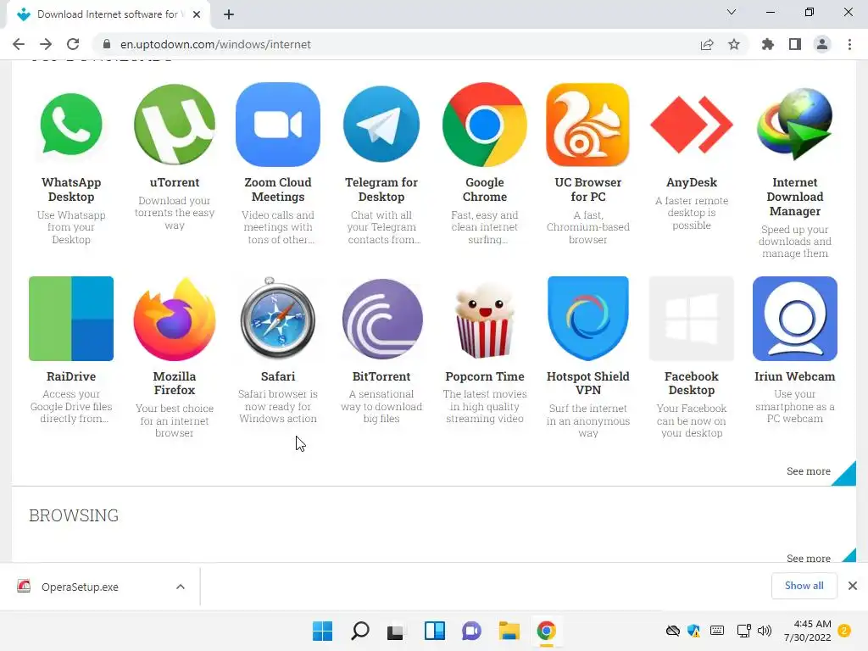Open the Widgets taskbar button
The image size is (868, 651).
[435, 631]
